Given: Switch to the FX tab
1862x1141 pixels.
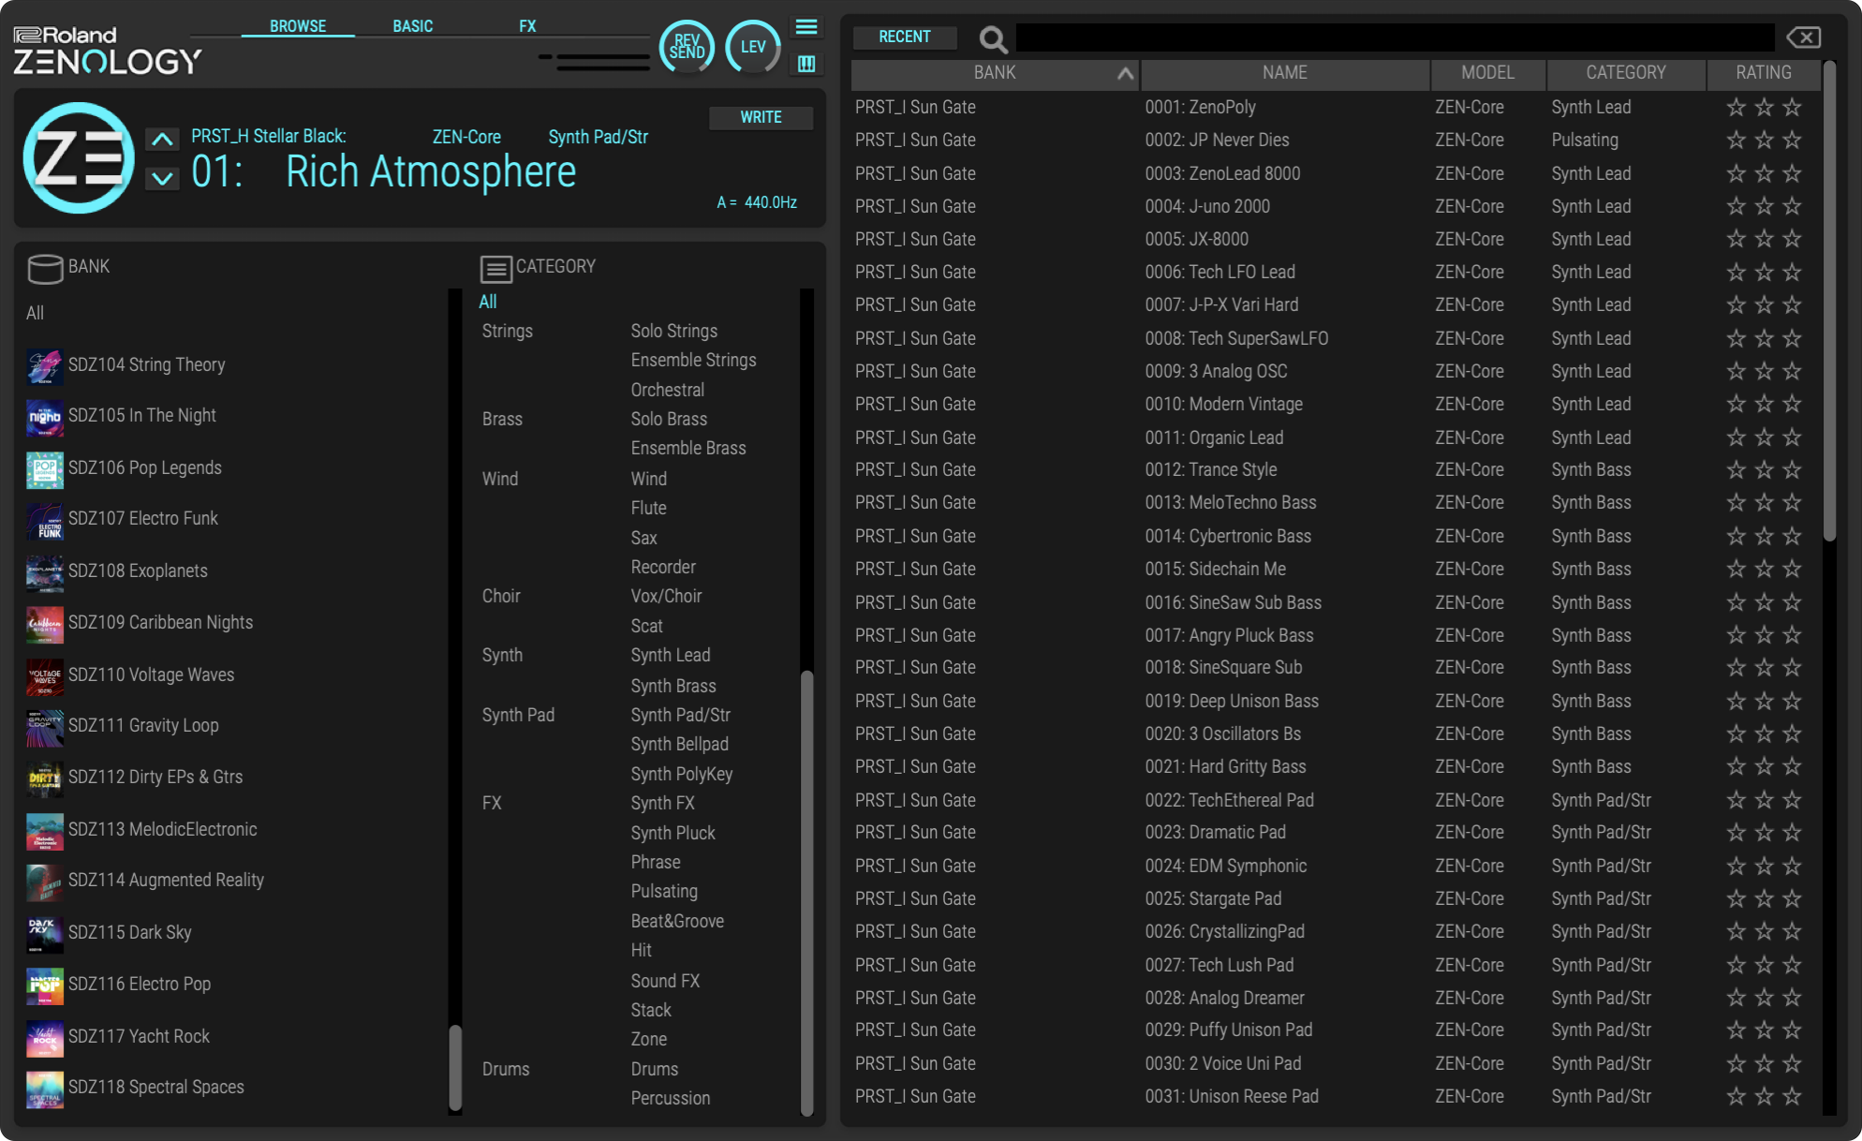Looking at the screenshot, I should [527, 26].
